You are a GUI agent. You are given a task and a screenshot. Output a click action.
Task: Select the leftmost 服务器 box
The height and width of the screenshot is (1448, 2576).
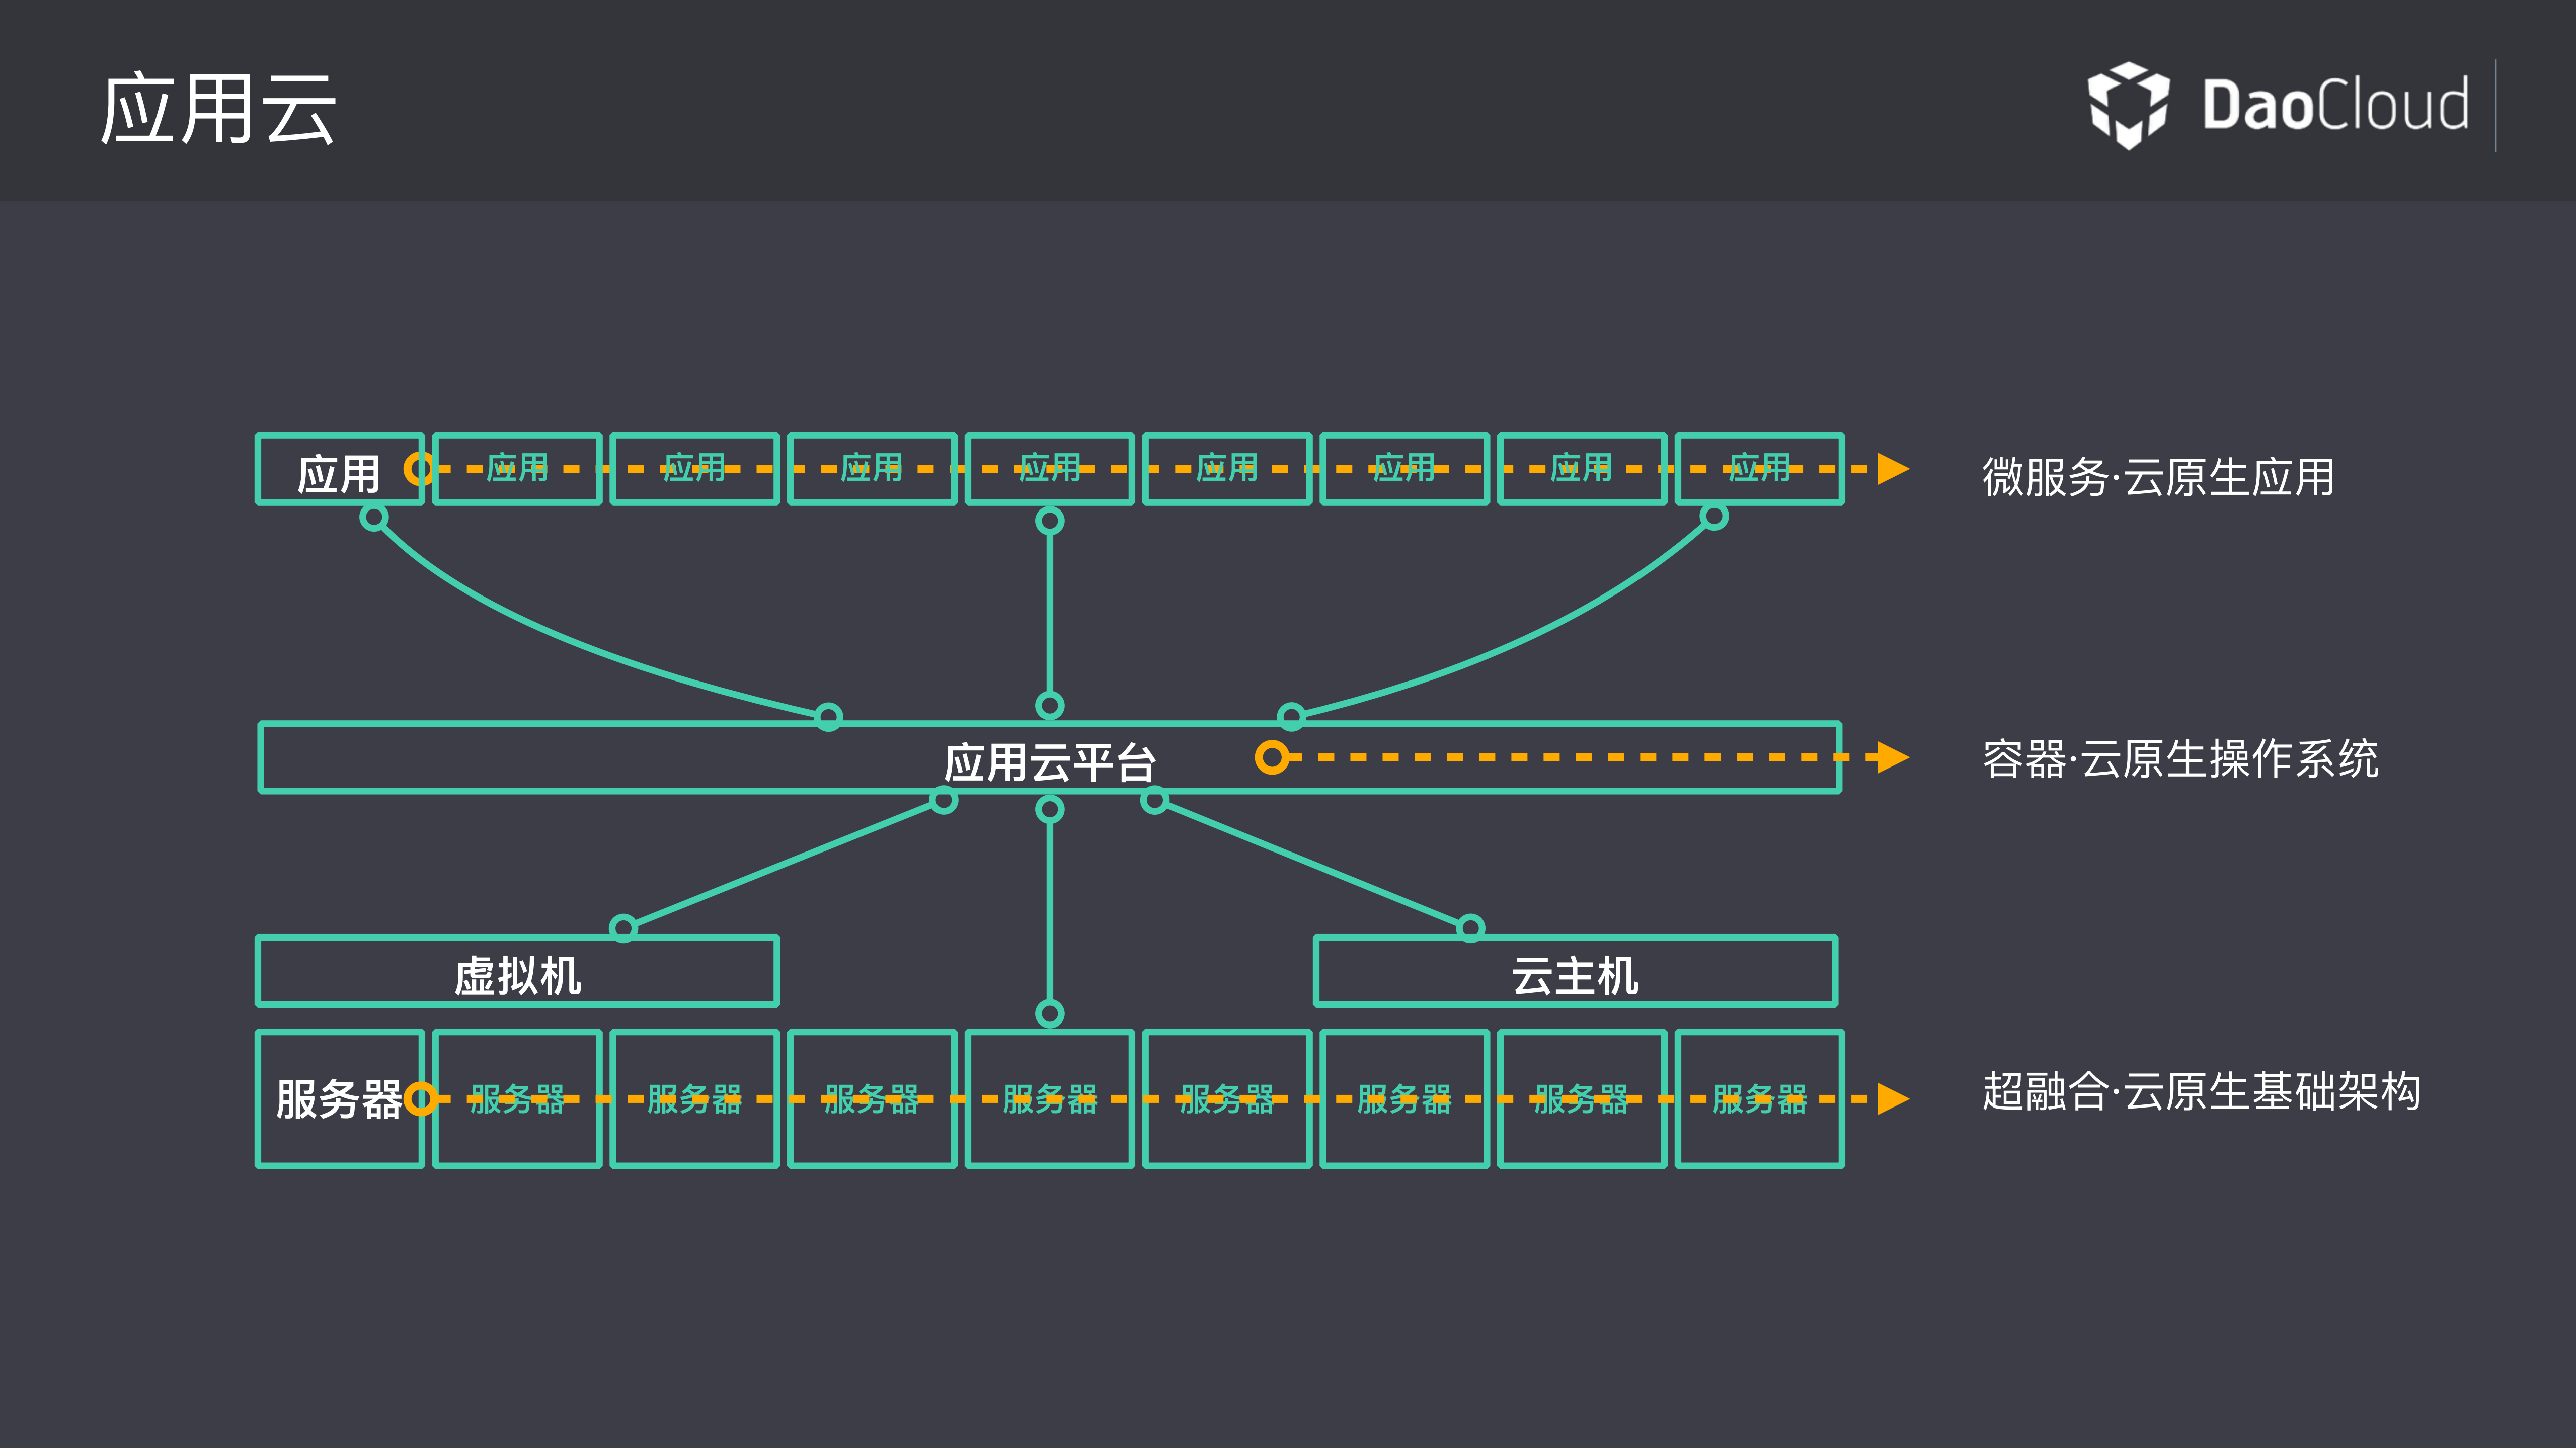point(339,1099)
